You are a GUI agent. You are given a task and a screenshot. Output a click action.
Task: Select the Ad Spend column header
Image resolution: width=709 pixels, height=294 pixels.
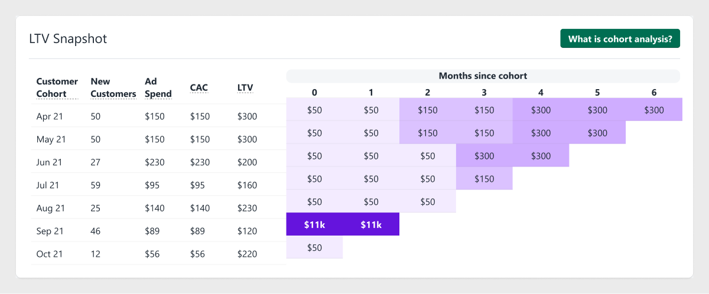(158, 87)
